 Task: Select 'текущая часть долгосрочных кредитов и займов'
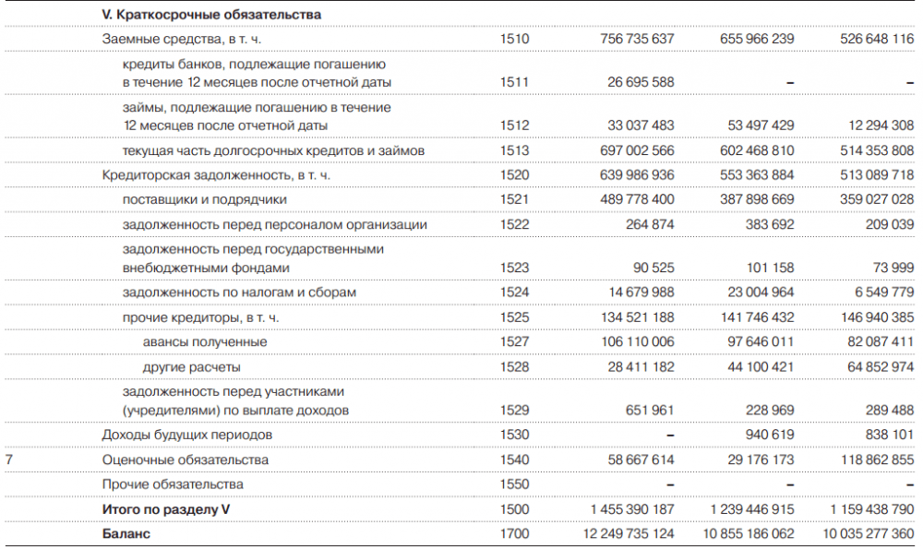273,150
